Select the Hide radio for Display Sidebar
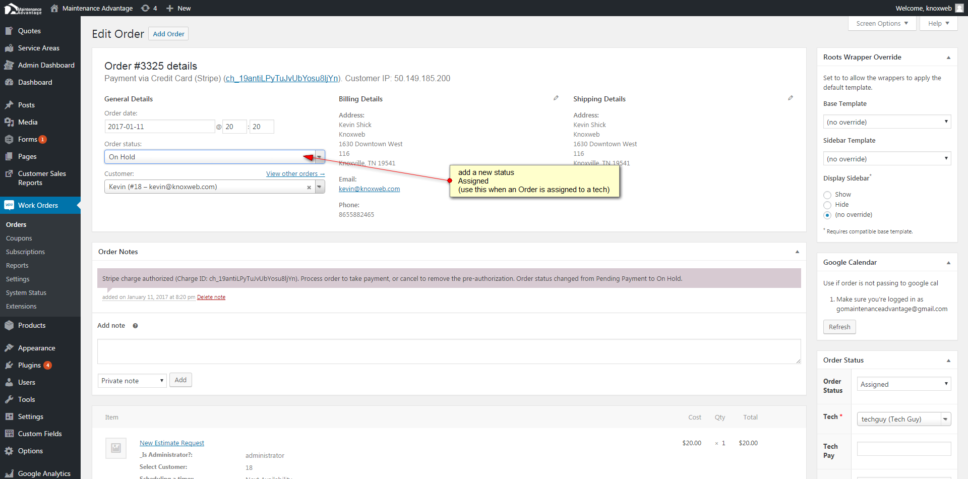The width and height of the screenshot is (968, 479). coord(827,205)
